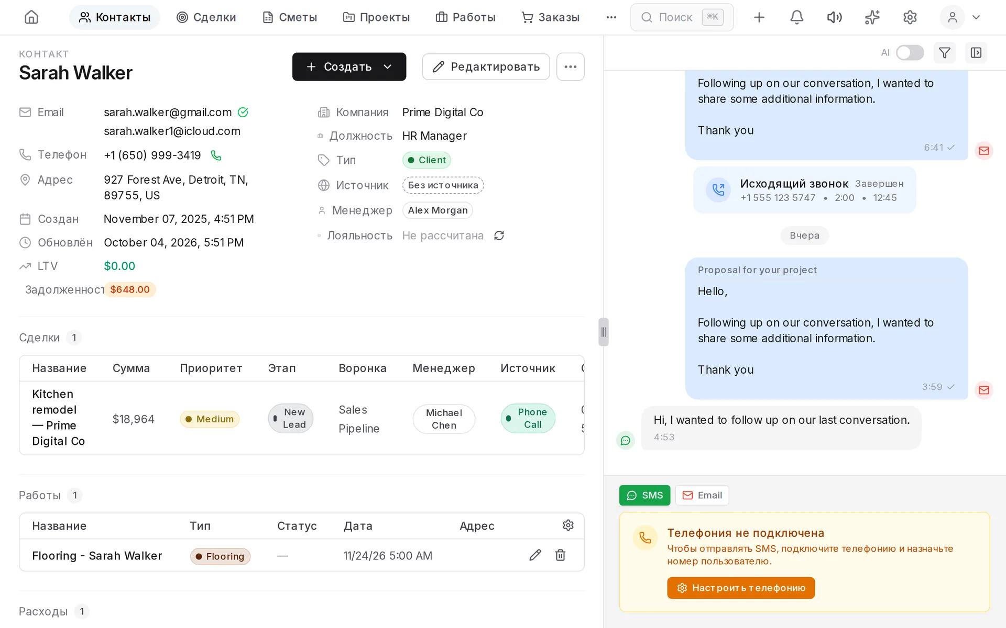The image size is (1006, 628).
Task: Go to the home dashboard icon
Action: pyautogui.click(x=31, y=17)
